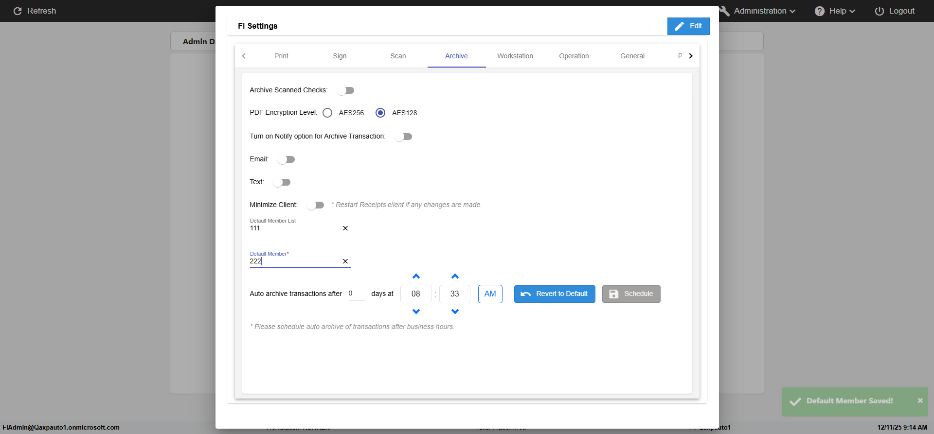Open the Administration dropdown menu
Image resolution: width=934 pixels, height=434 pixels.
[x=764, y=11]
